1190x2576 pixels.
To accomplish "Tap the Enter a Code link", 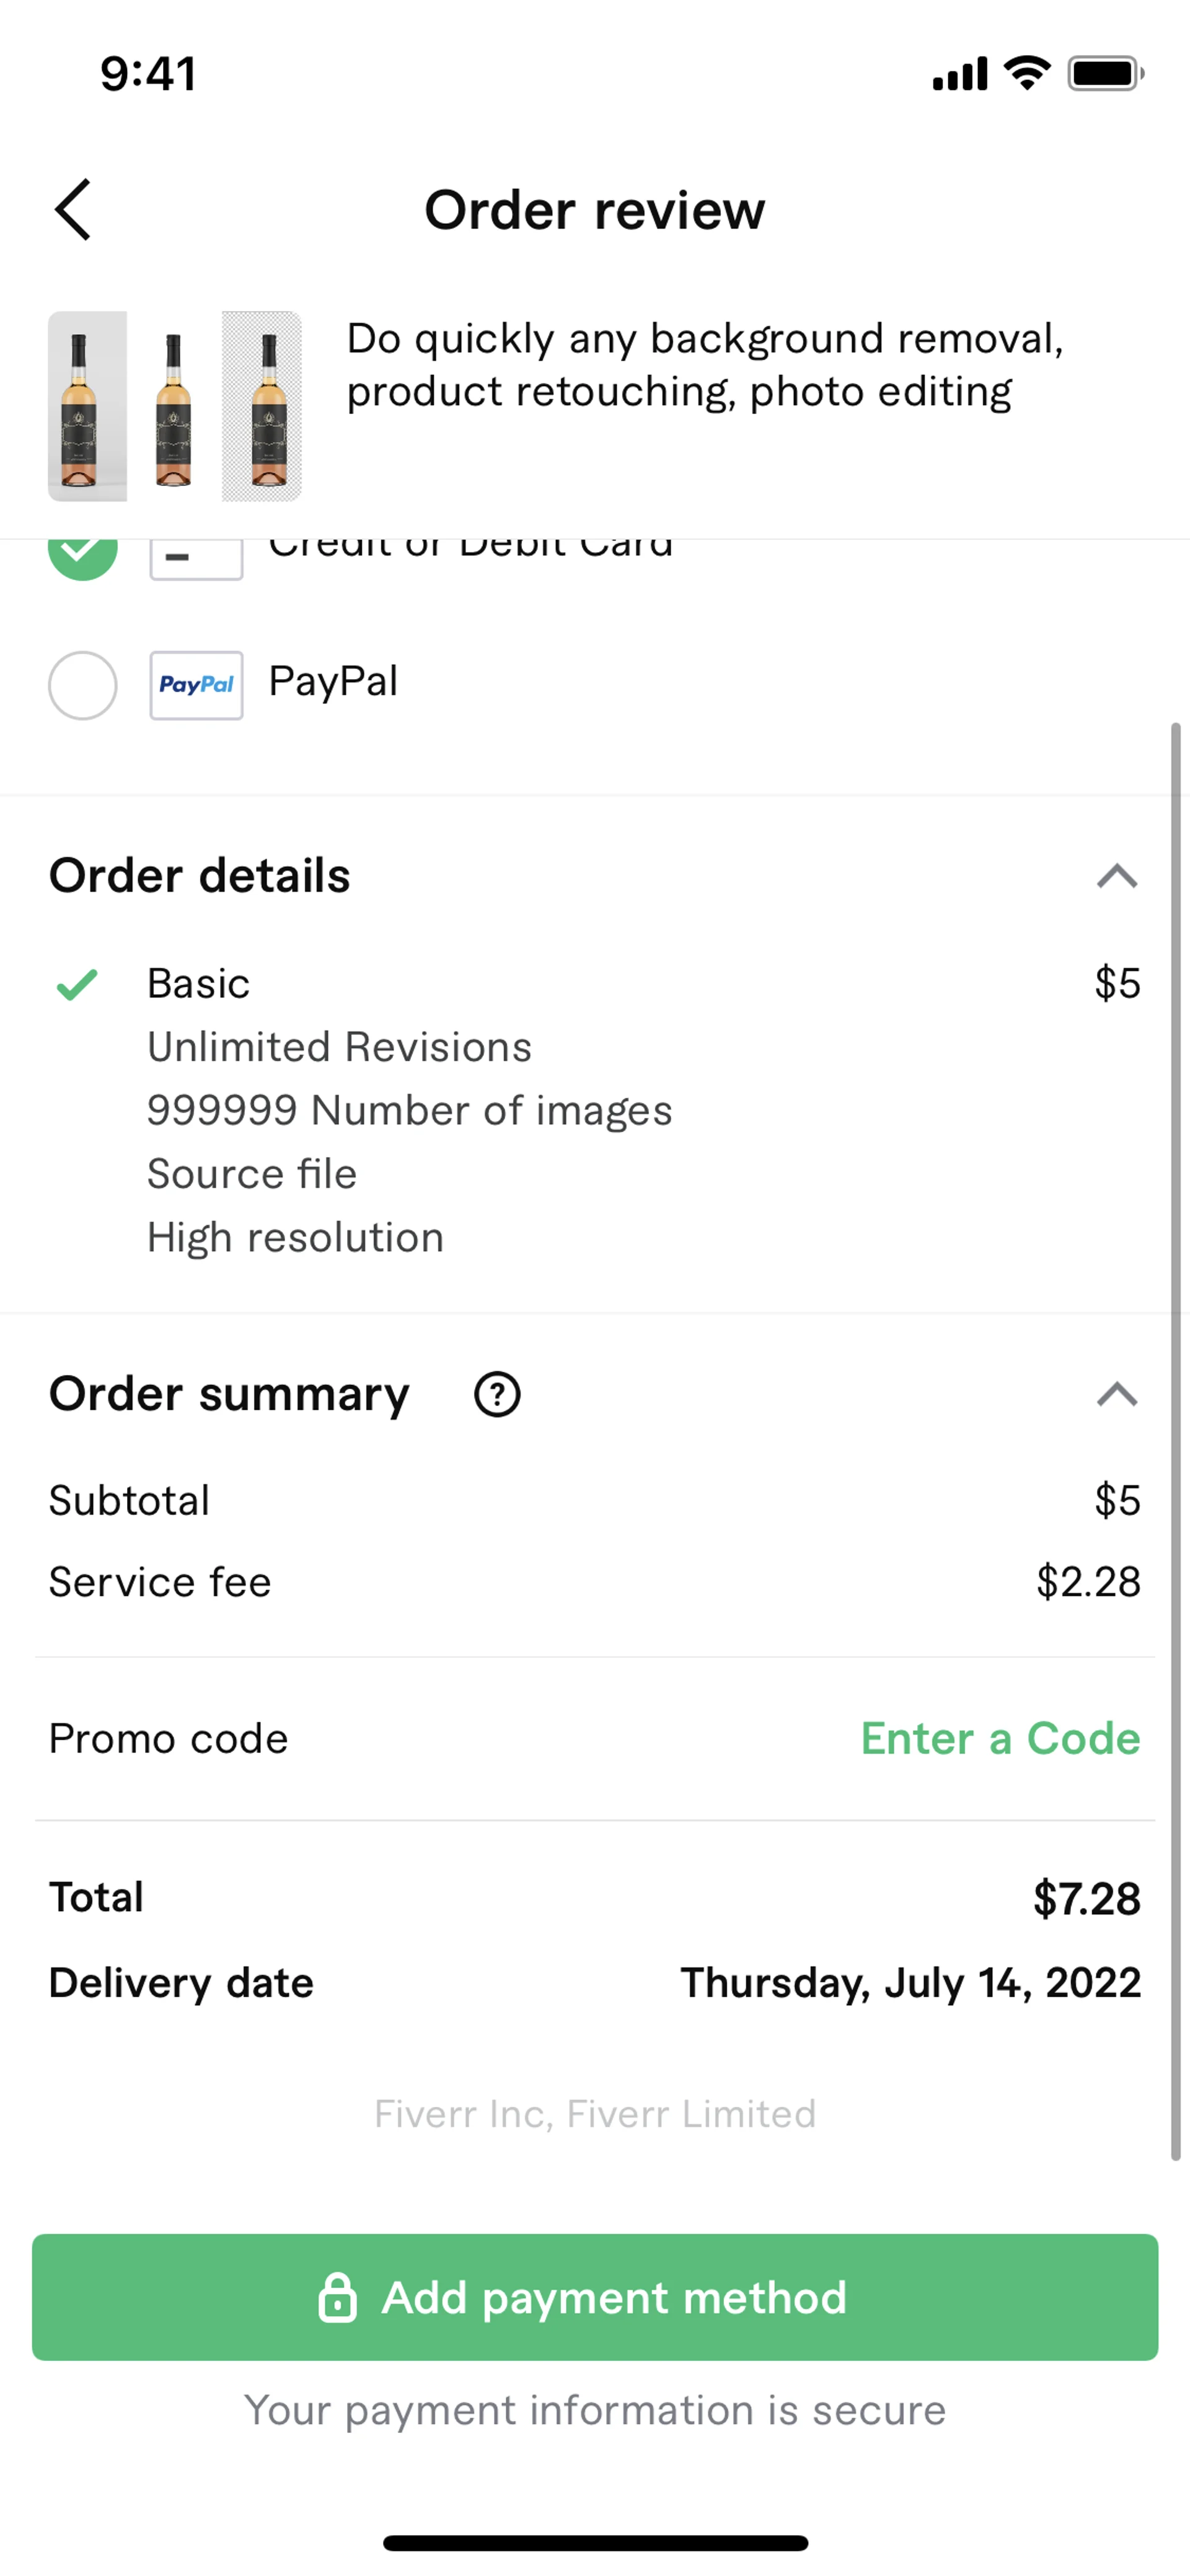I will (x=1000, y=1739).
